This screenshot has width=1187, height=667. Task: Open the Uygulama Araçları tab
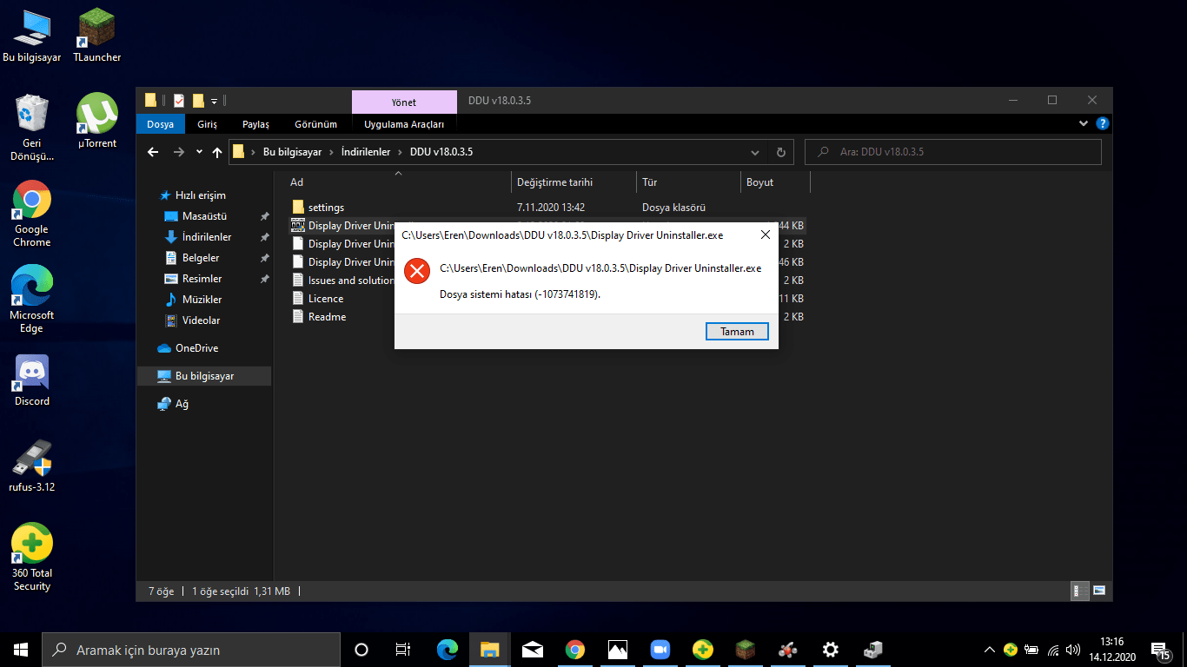(x=403, y=124)
